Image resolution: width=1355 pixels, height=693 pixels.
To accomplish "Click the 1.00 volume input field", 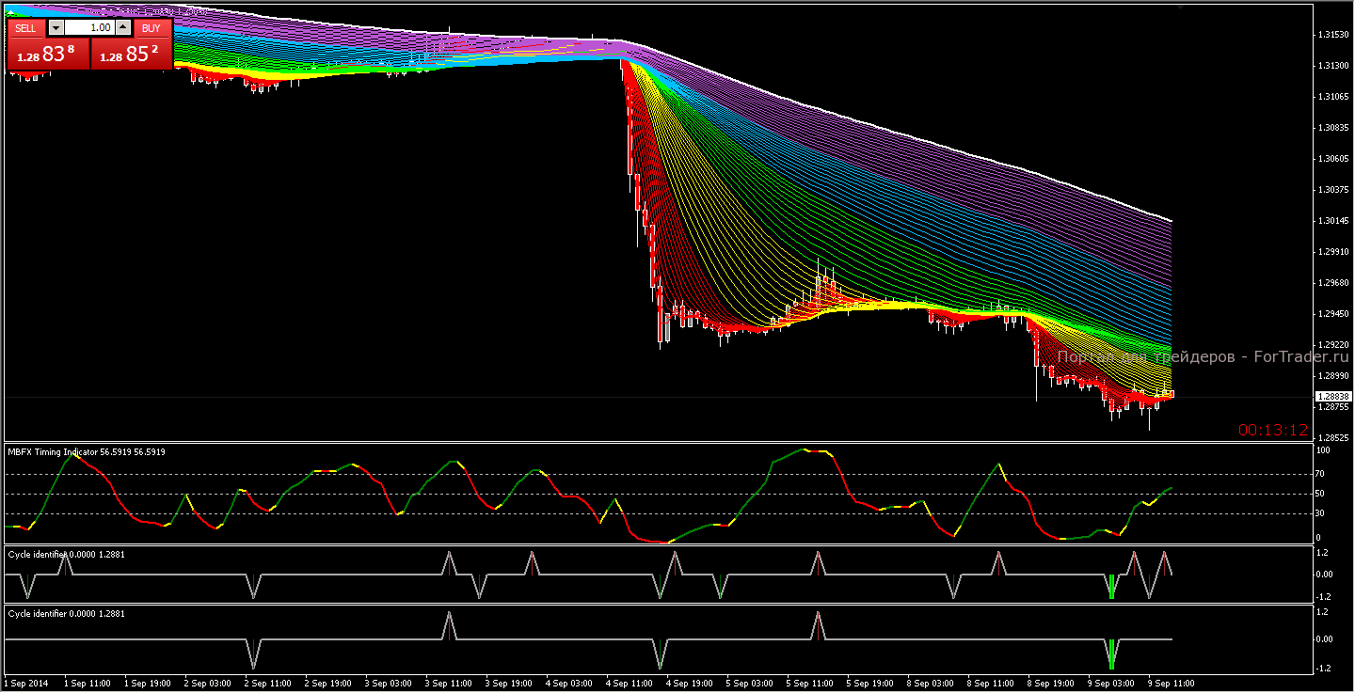I will pos(88,28).
